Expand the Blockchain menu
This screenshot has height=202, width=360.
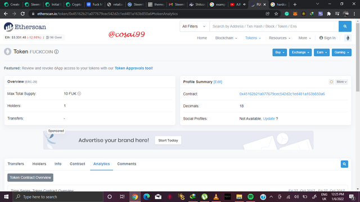coord(226,38)
